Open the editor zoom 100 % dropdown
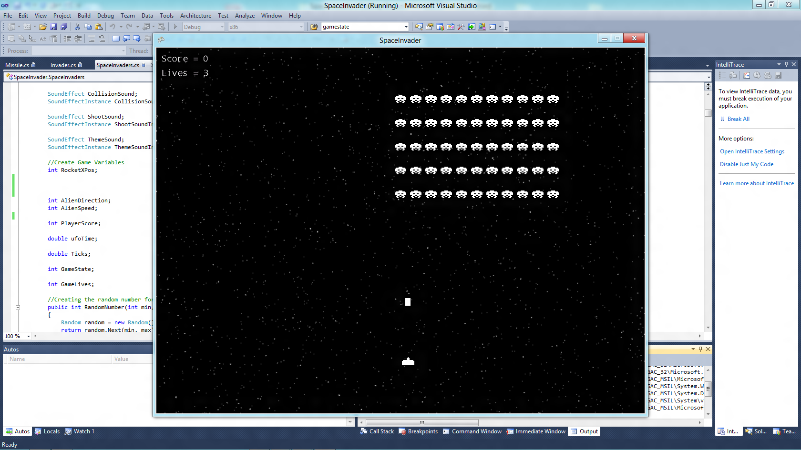The image size is (801, 450). point(29,336)
